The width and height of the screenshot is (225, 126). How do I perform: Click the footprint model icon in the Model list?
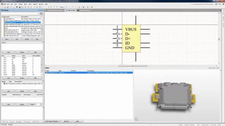(x=4, y=84)
